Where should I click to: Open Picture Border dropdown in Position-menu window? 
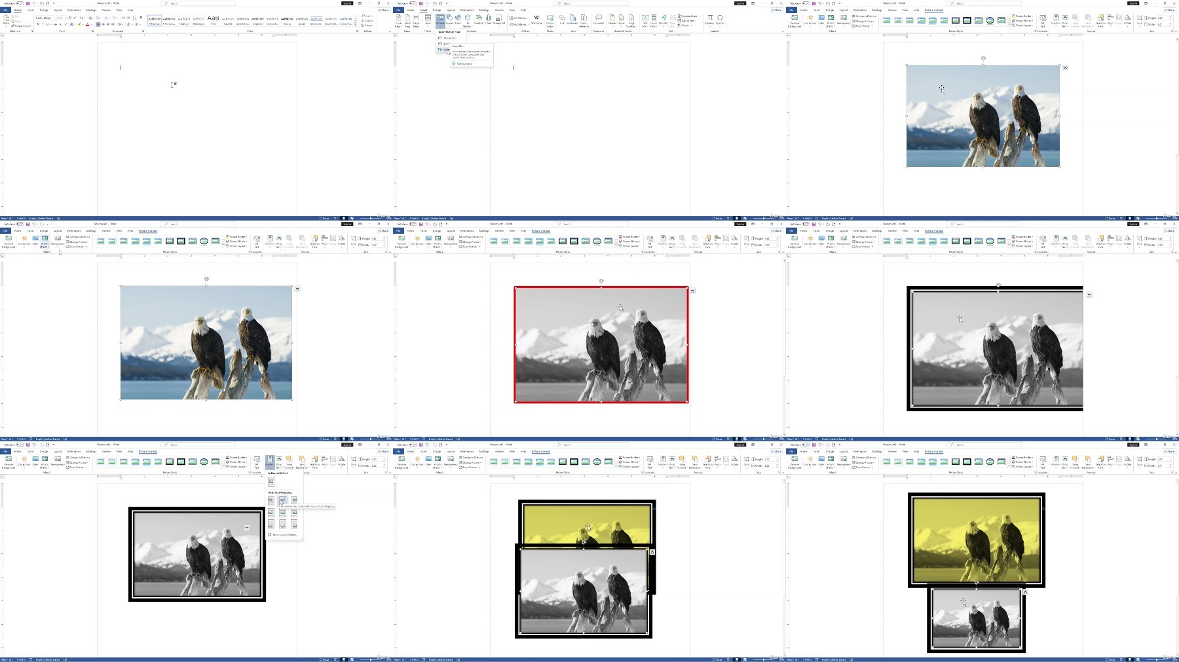point(236,458)
